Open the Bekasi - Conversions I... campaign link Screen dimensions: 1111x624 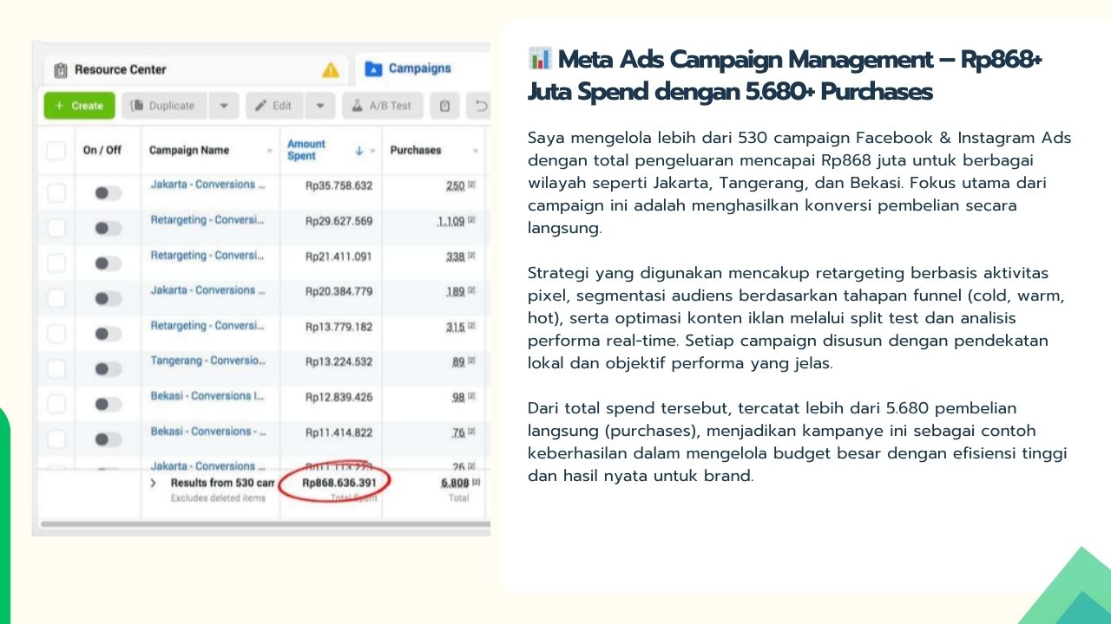tap(207, 396)
